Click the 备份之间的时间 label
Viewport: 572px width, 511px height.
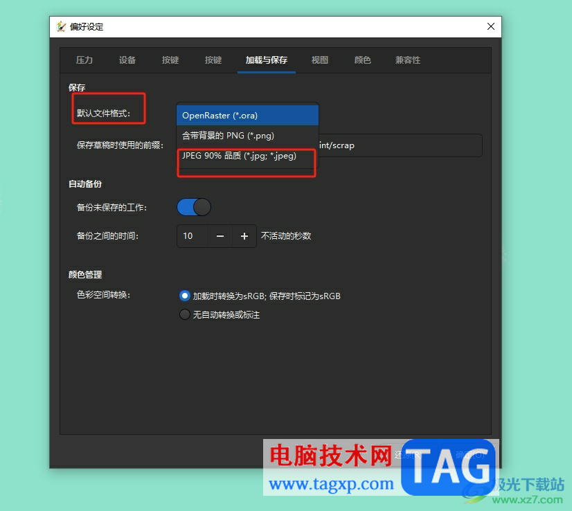click(x=107, y=236)
